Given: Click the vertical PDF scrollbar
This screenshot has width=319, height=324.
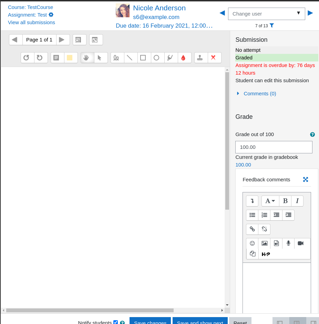Looking at the screenshot, I should click(x=227, y=141).
